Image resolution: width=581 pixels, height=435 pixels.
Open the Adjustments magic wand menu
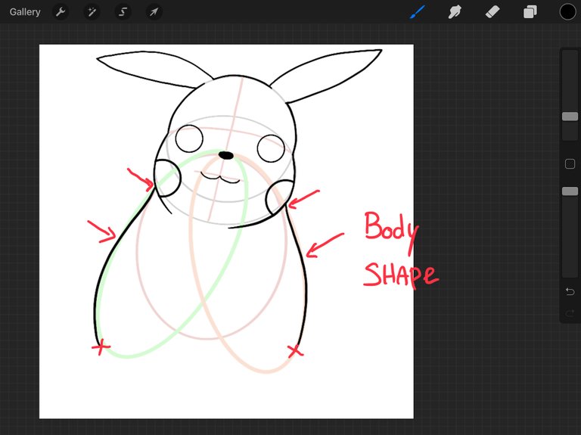[x=92, y=12]
